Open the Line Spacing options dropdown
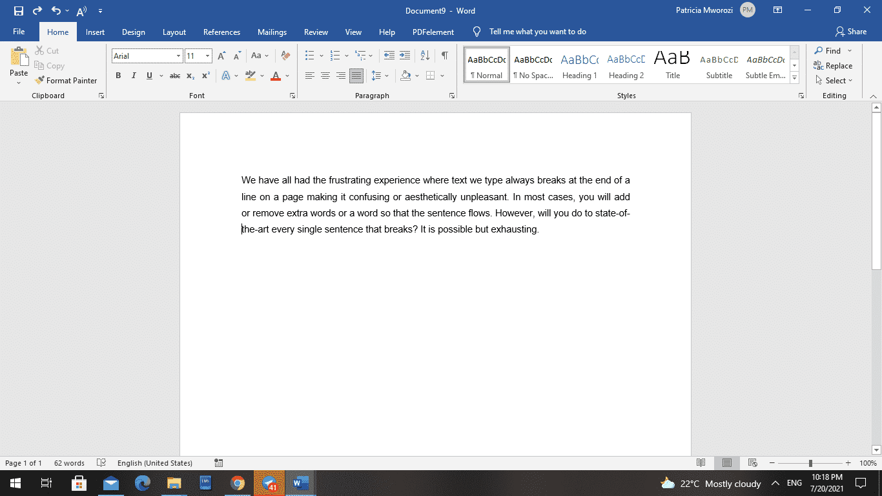882x496 pixels. [x=385, y=76]
